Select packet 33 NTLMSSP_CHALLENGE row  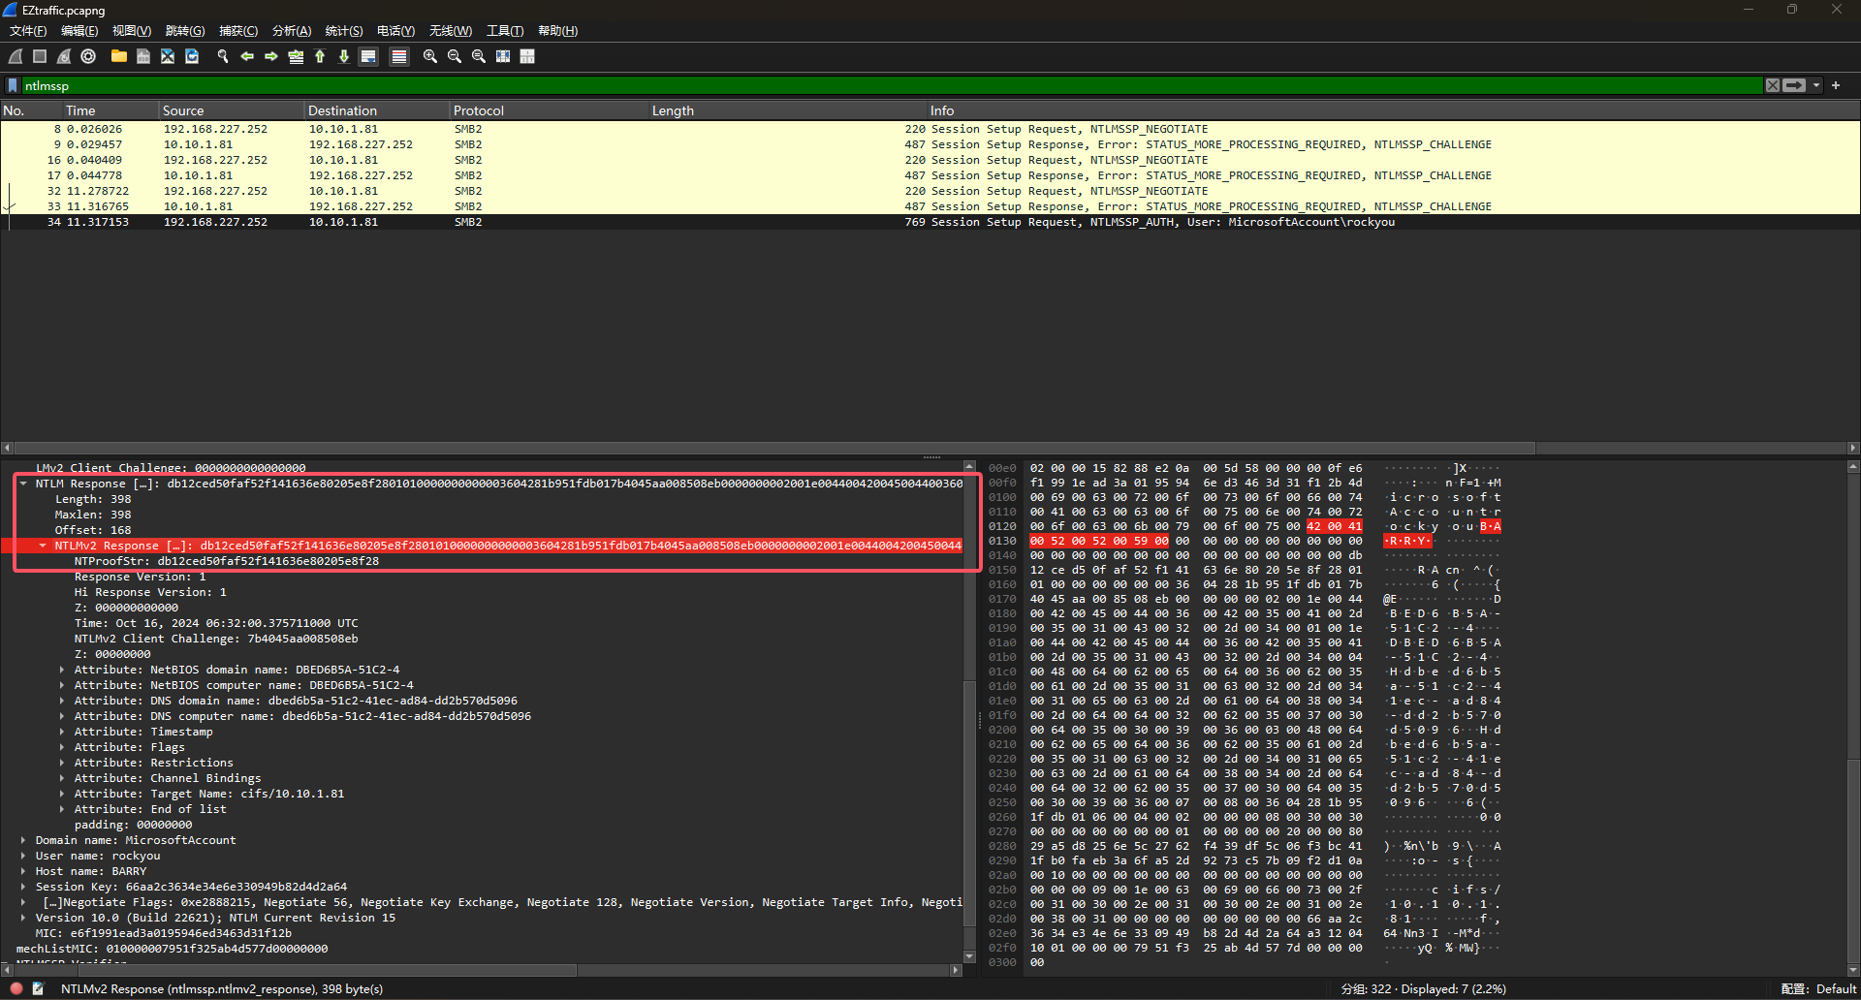coord(930,206)
